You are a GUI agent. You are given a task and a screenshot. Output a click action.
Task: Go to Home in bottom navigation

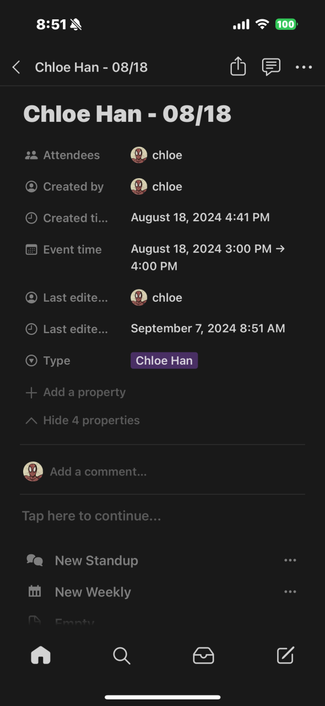point(41,655)
